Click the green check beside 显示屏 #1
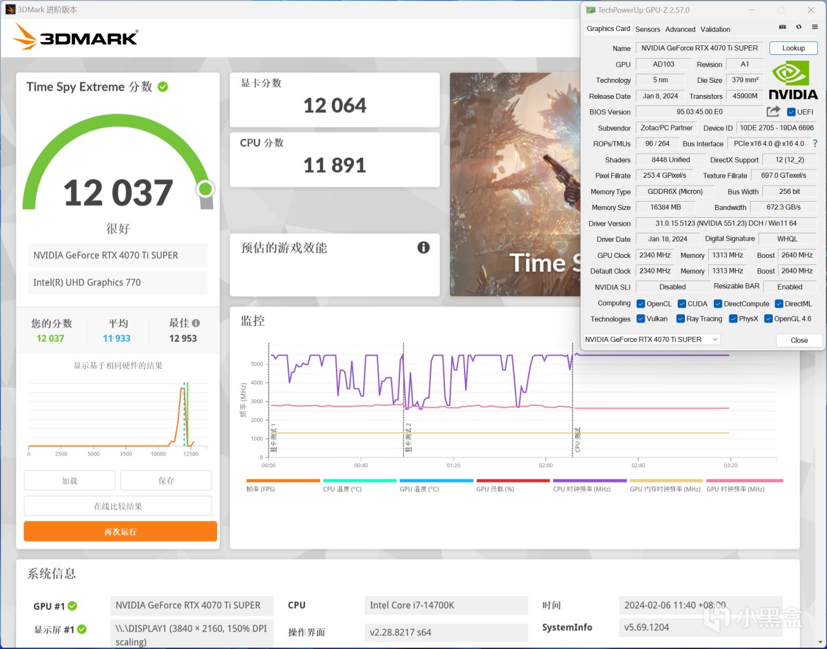Image resolution: width=827 pixels, height=649 pixels. click(x=82, y=629)
